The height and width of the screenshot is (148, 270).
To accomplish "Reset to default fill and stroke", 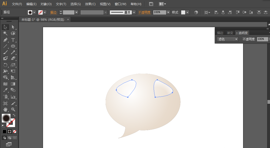I will tap(3, 126).
